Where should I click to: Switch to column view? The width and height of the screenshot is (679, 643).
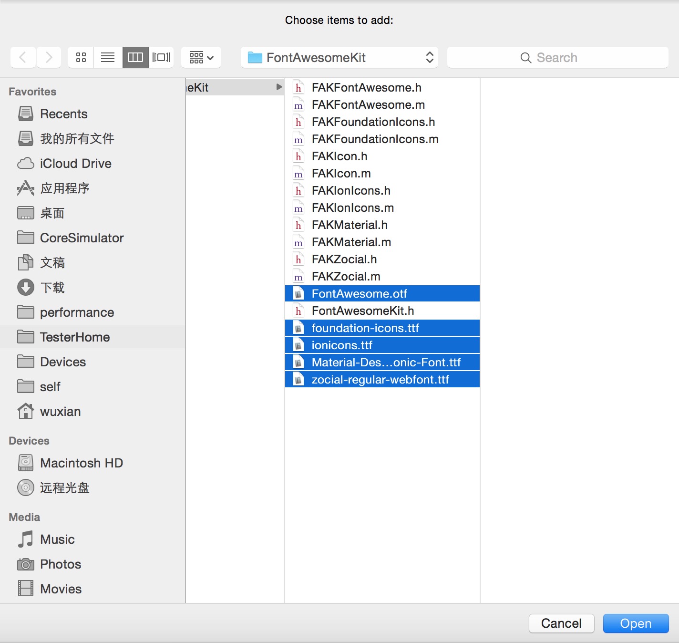click(135, 58)
